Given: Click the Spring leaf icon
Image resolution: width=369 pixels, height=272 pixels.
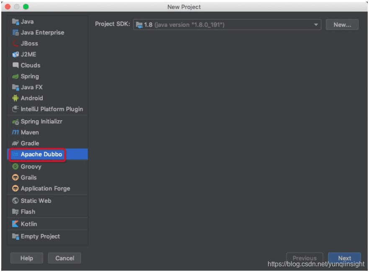Looking at the screenshot, I should point(15,76).
